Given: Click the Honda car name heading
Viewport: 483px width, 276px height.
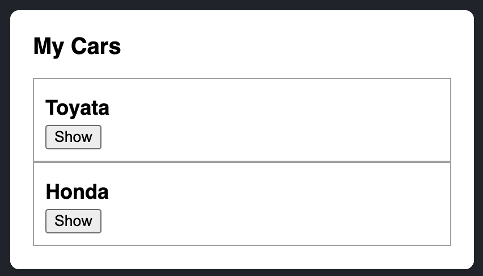Looking at the screenshot, I should pos(77,192).
